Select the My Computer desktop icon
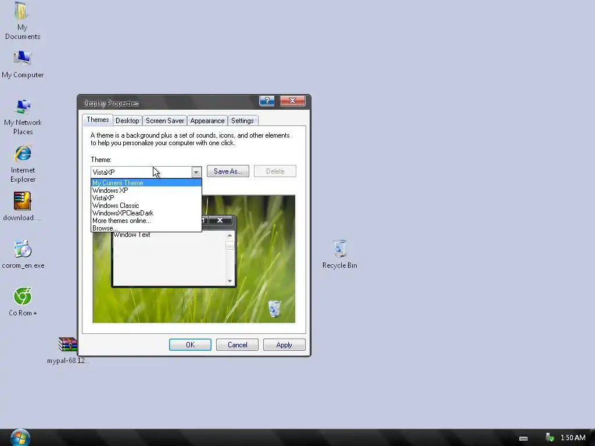This screenshot has width=595, height=446. [23, 64]
